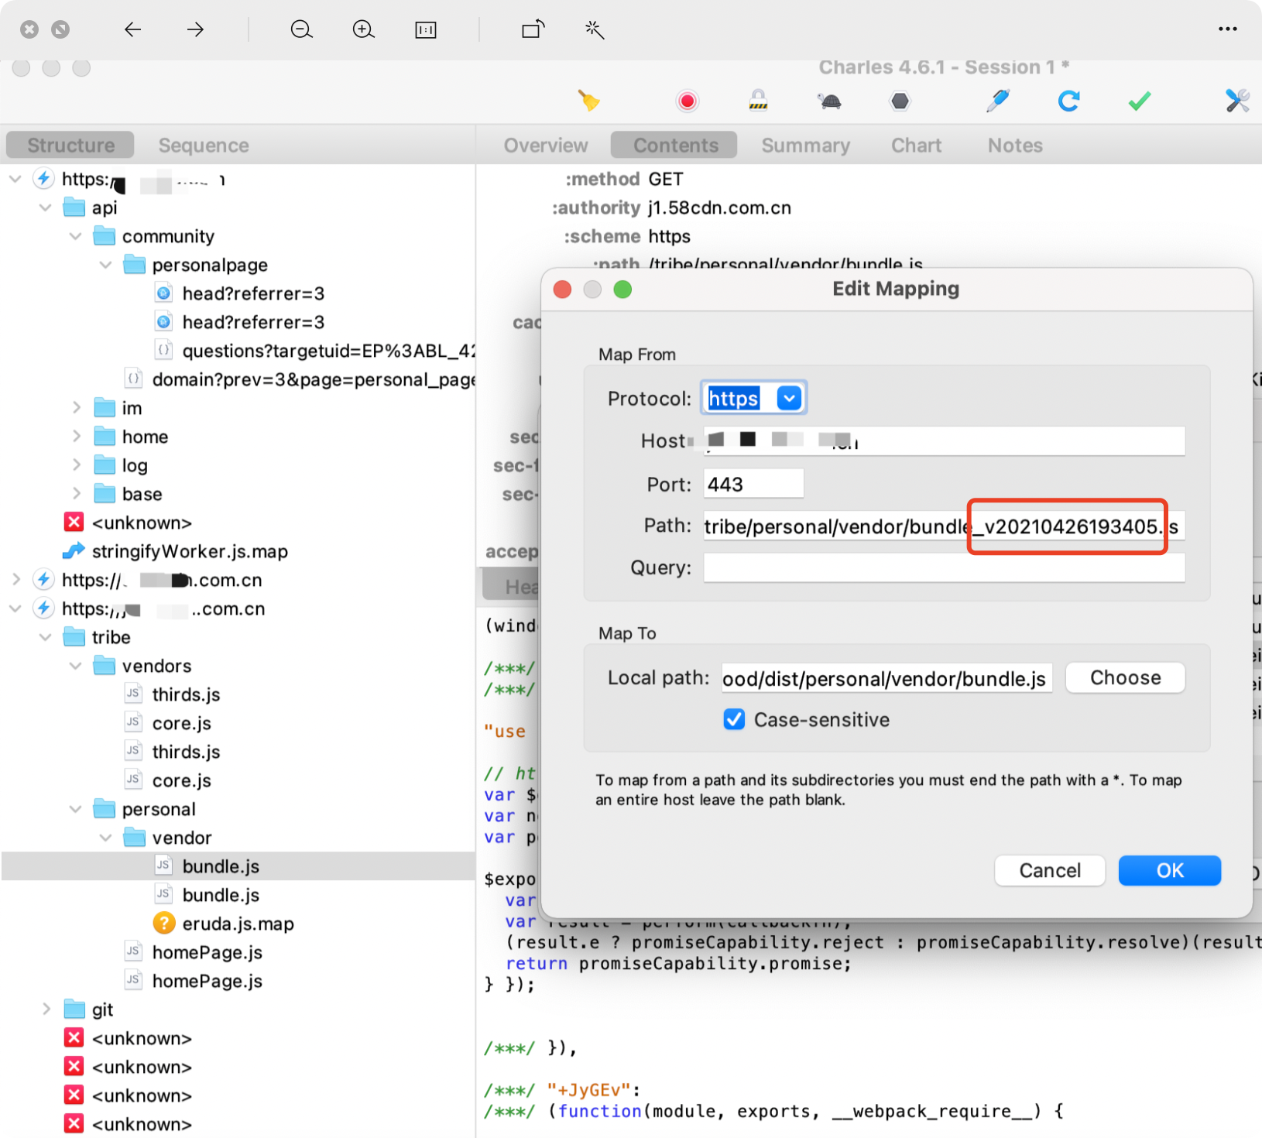Select the first head?referrer=3 request
1262x1138 pixels.
[x=253, y=293]
